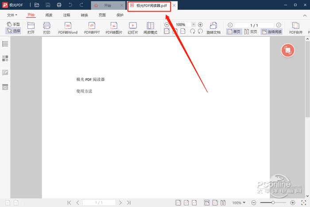Screen dimensions: 310x207
Task: Zoom out with ribbon minus button
Action: point(167,25)
